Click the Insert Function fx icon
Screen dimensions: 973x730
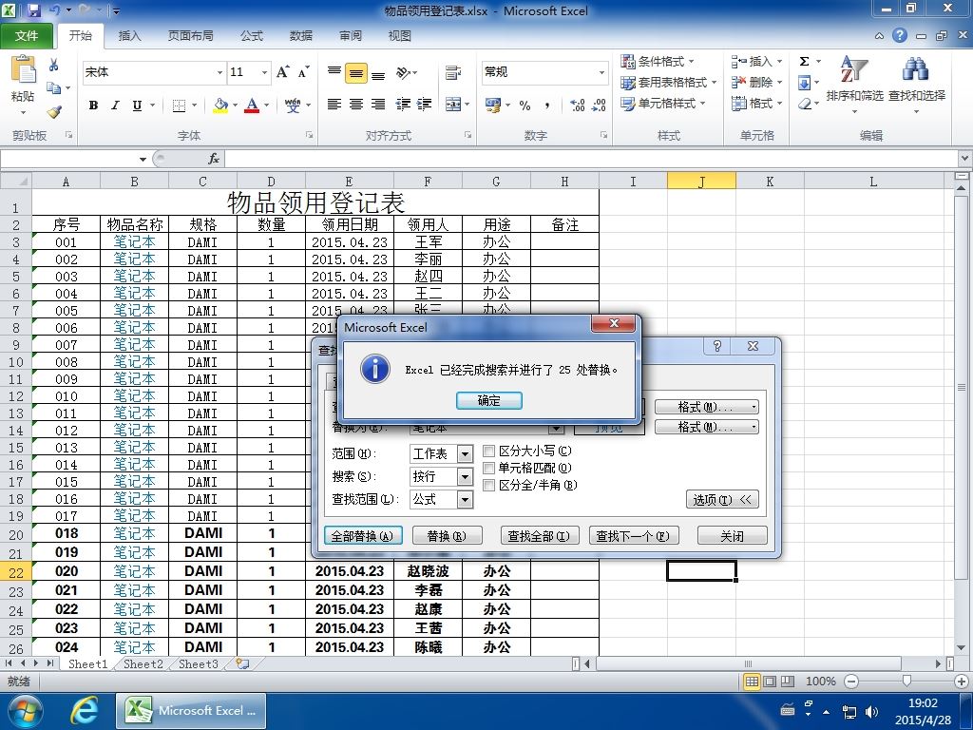click(x=214, y=159)
